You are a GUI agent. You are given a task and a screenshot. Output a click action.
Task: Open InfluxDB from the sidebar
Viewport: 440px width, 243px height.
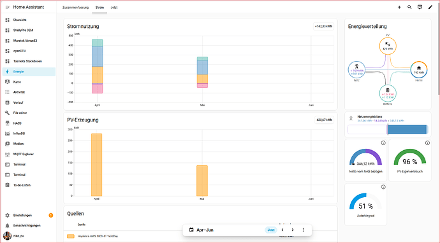[x=29, y=134]
